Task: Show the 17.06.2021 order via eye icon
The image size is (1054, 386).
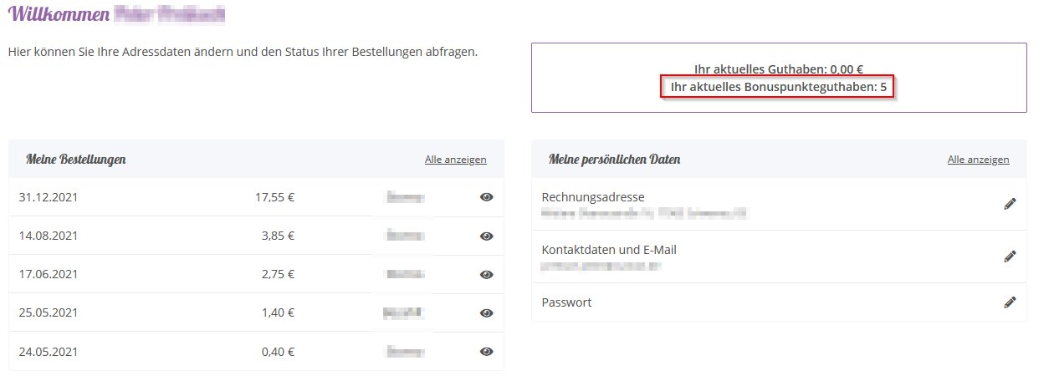Action: pyautogui.click(x=486, y=274)
